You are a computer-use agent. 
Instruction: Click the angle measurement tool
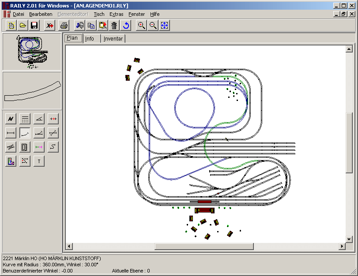coord(39,119)
